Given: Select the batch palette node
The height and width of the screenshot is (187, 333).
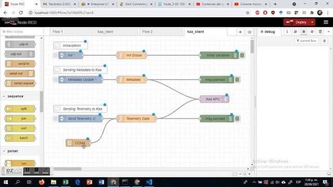Looking at the screenshot, I should click(x=20, y=138).
